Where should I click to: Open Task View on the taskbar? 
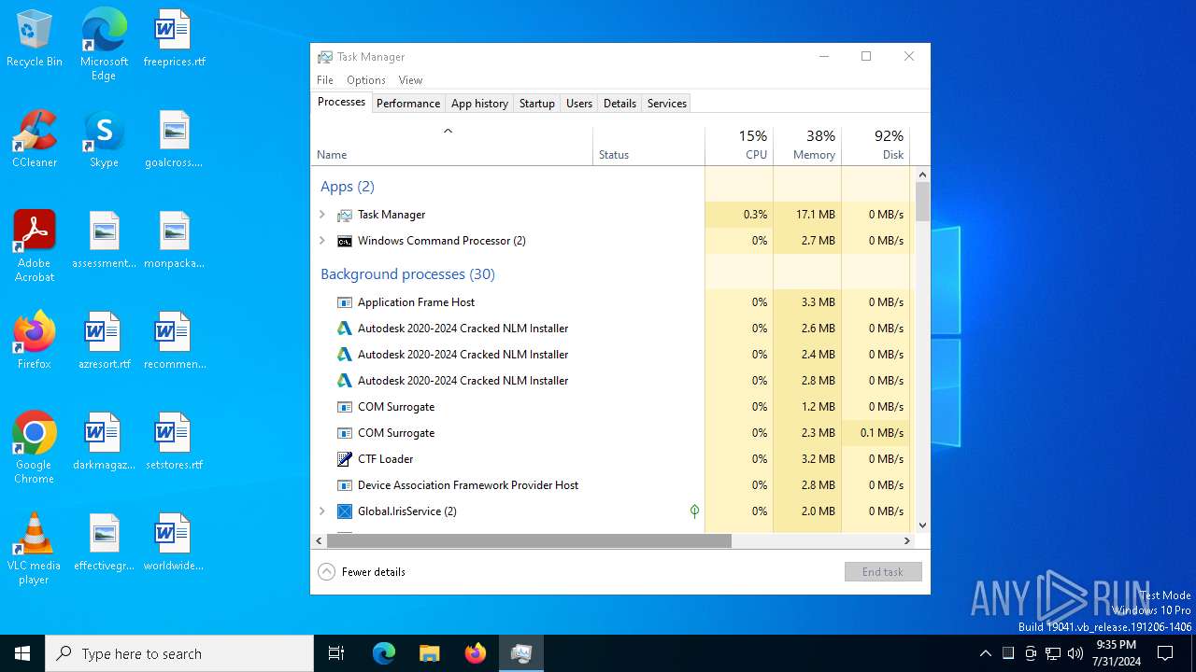click(x=336, y=653)
